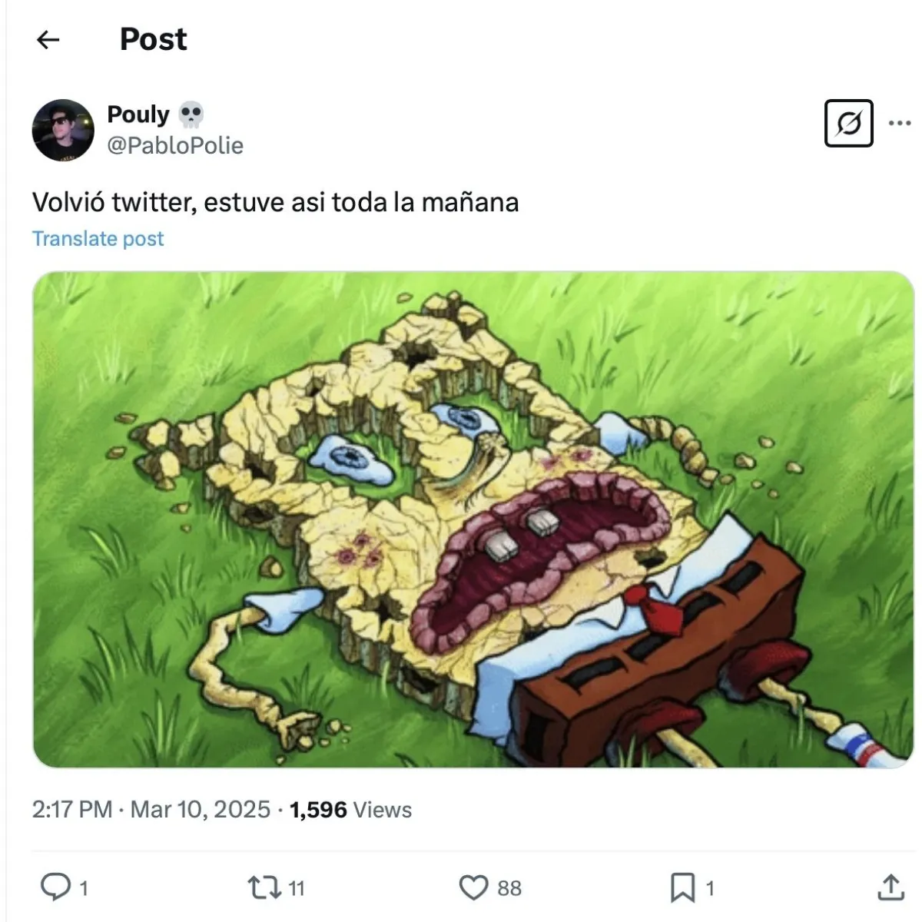Screen dimensions: 922x922
Task: Open the share arrow icon
Action: [x=890, y=887]
